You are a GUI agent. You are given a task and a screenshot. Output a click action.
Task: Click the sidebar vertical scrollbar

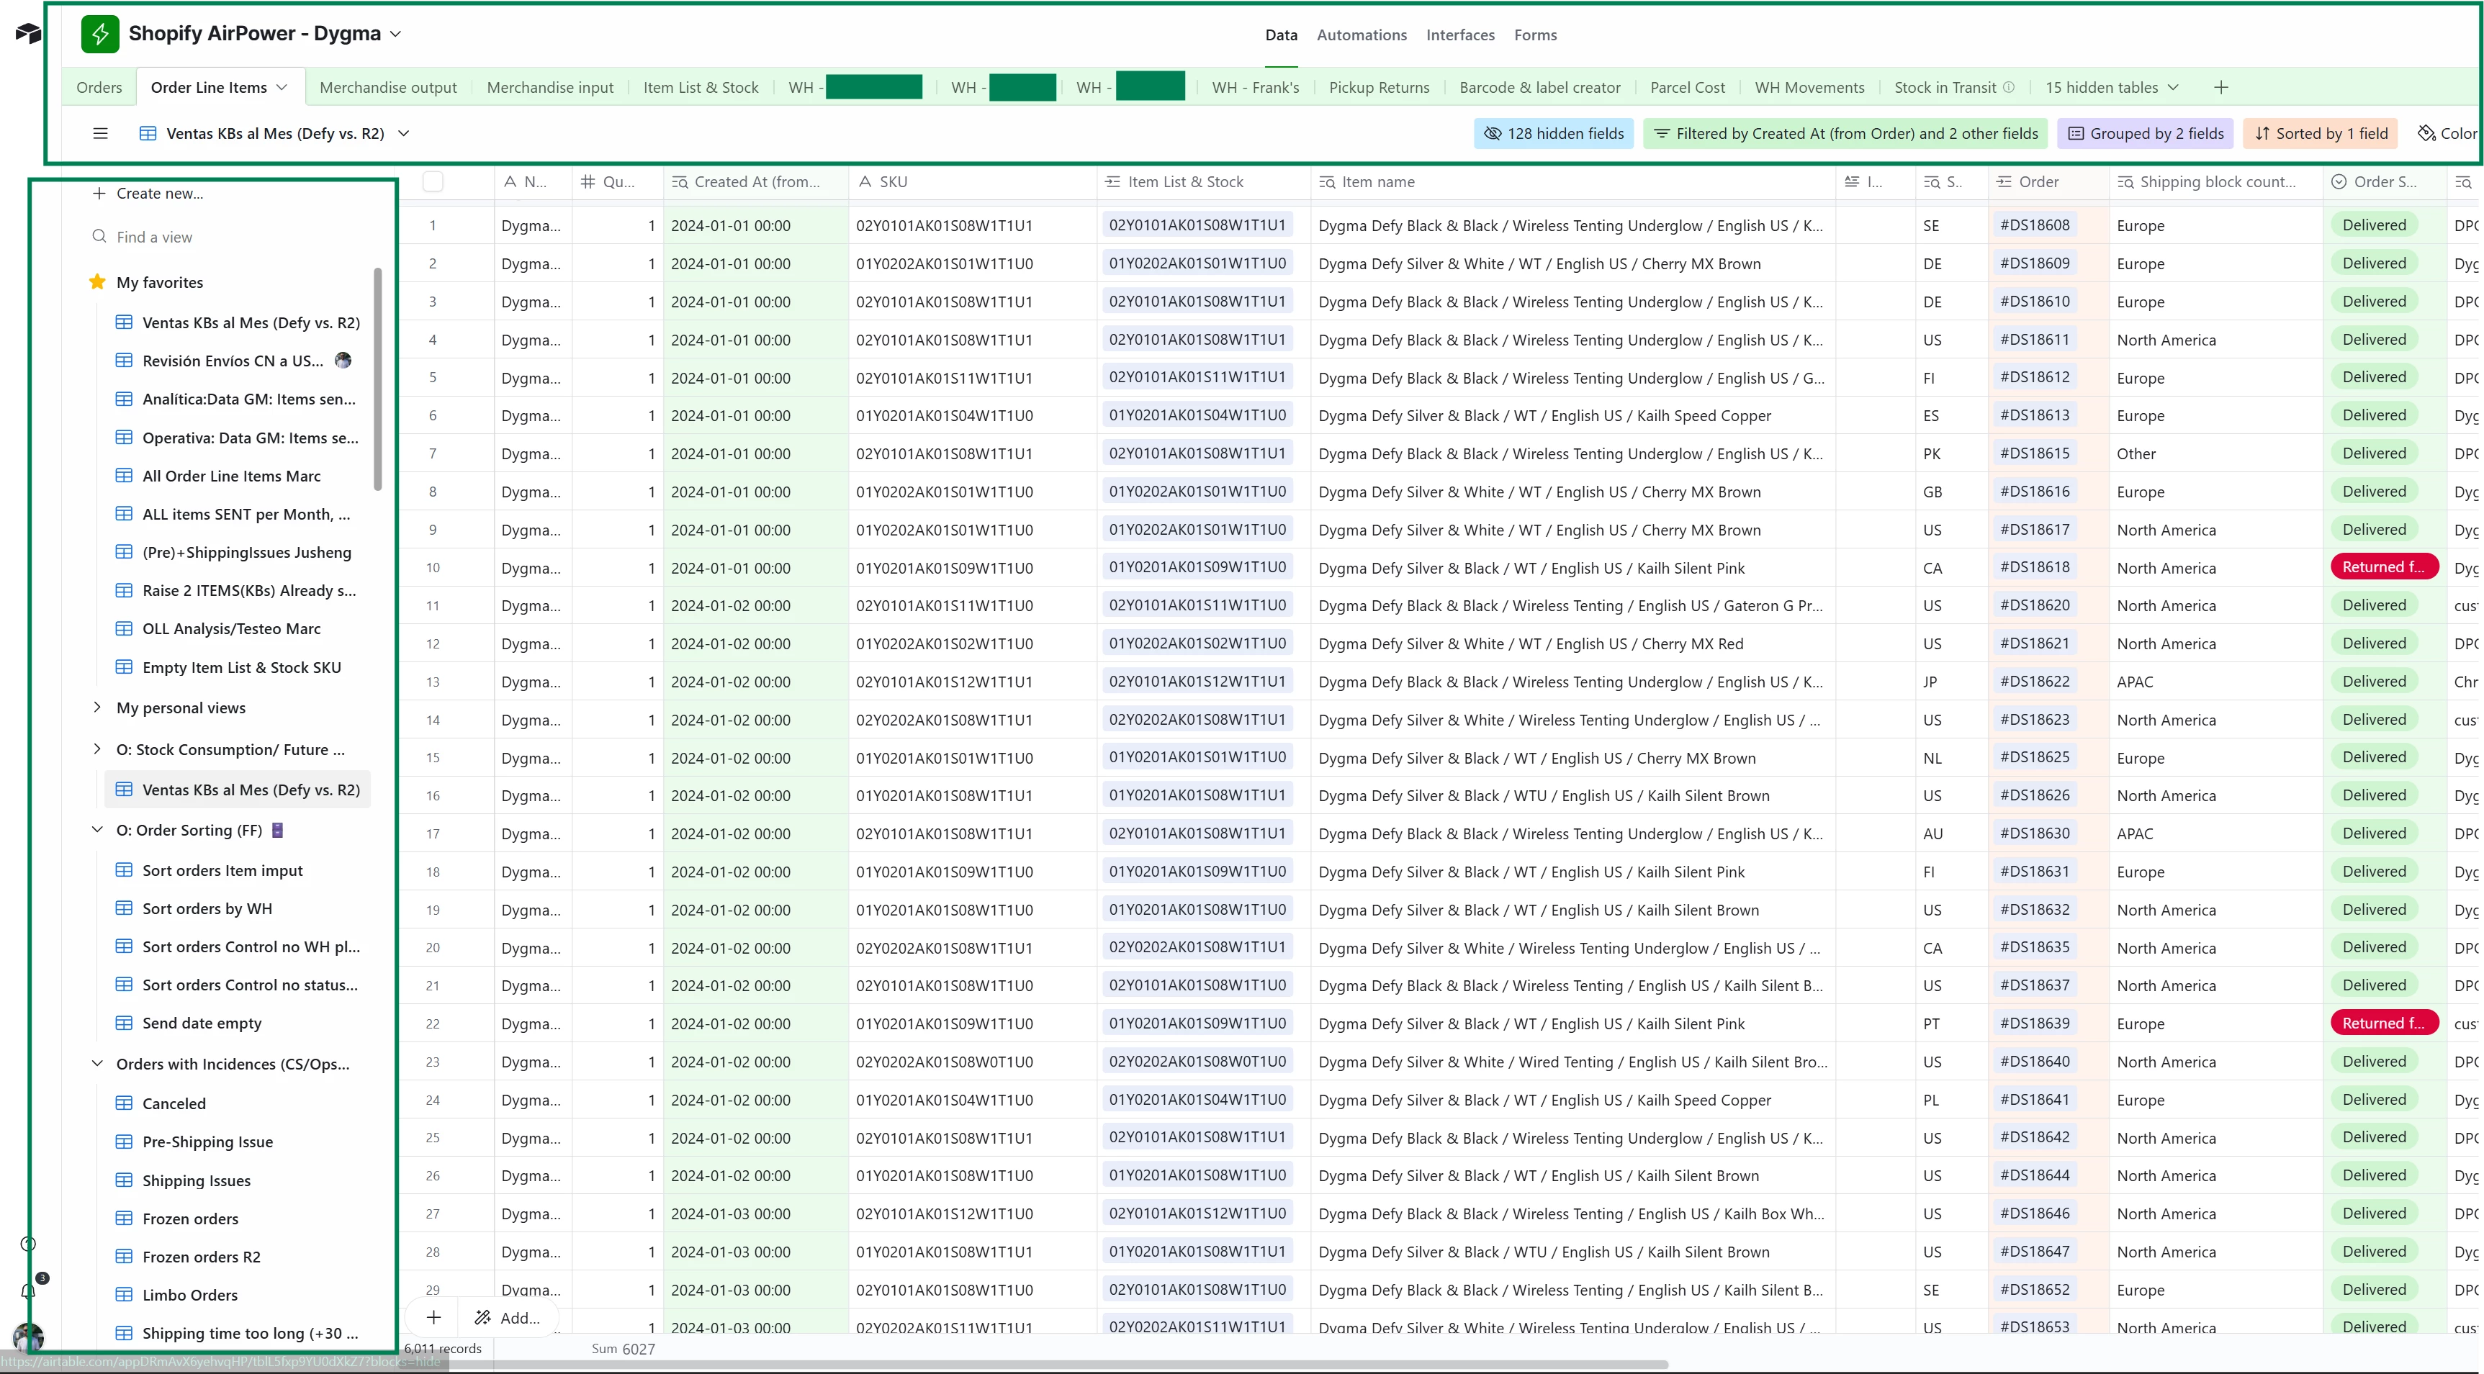pos(378,379)
